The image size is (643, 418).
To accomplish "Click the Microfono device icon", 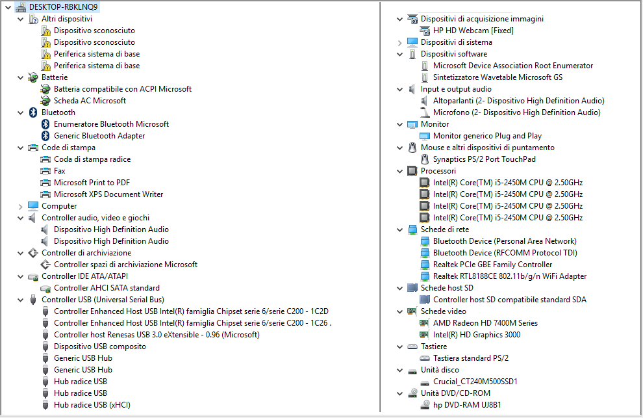I will click(x=425, y=112).
